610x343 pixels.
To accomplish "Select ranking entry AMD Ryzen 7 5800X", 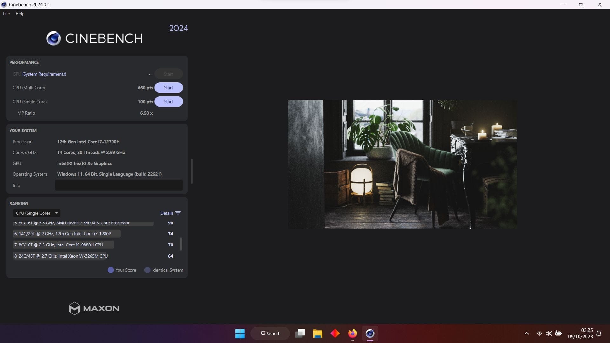I will point(83,223).
